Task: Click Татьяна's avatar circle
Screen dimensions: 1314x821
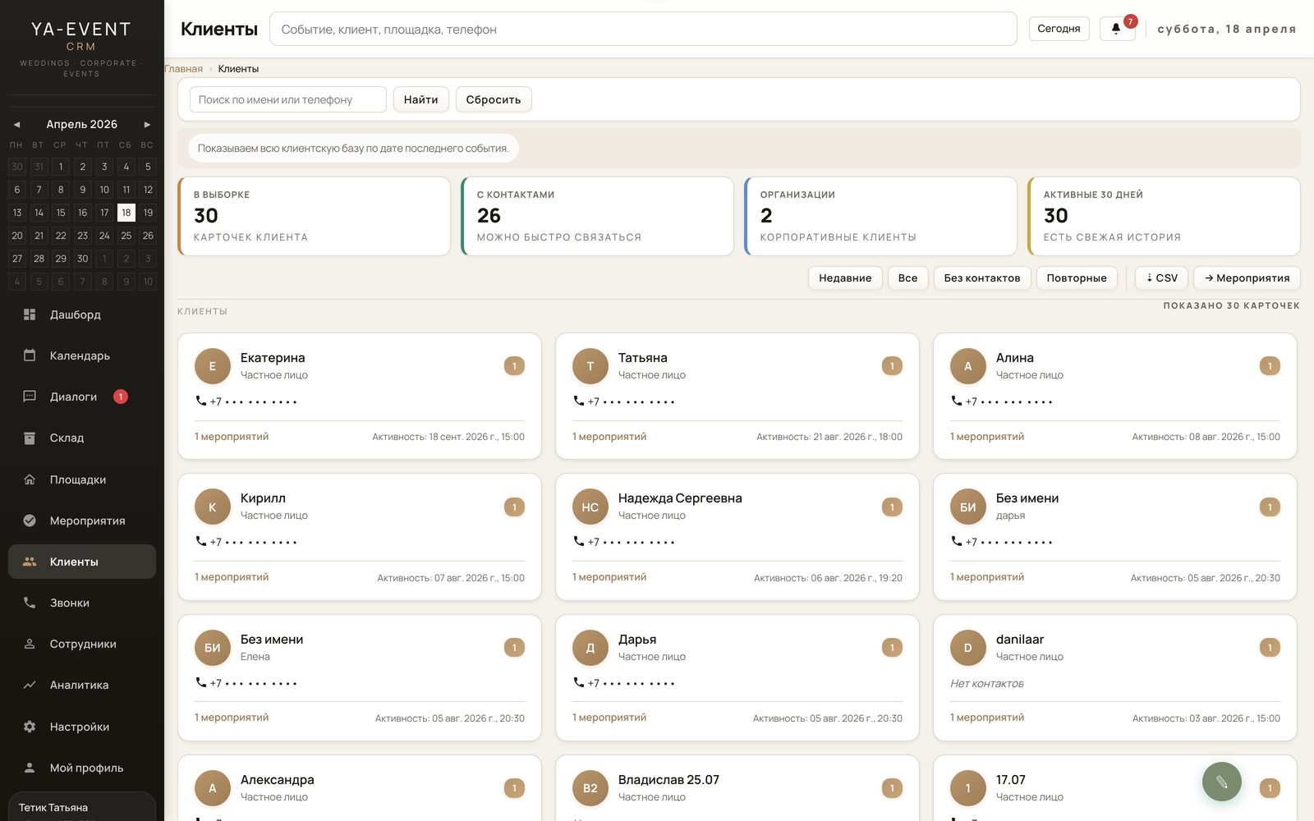Action: pos(590,366)
